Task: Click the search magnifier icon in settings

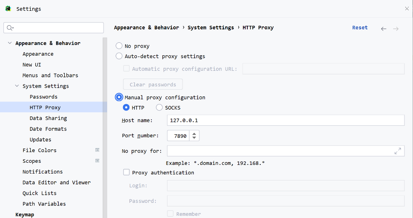Action: tap(10, 28)
